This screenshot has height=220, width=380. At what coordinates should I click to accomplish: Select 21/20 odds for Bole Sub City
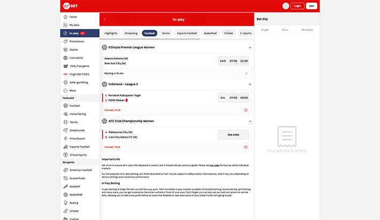(x=244, y=61)
